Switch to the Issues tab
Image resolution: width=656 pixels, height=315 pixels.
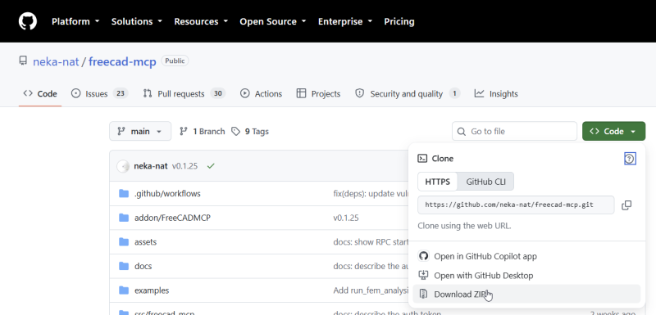[99, 94]
